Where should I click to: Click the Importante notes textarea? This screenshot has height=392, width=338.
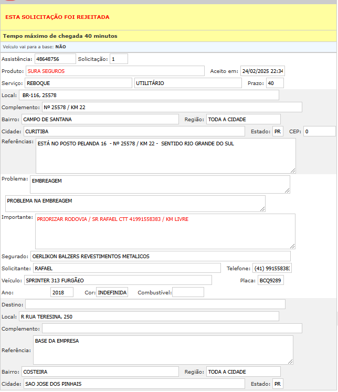pos(165,231)
